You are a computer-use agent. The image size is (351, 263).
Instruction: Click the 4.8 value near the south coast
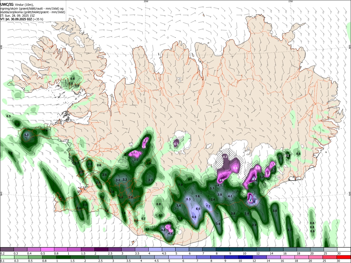tap(163, 230)
